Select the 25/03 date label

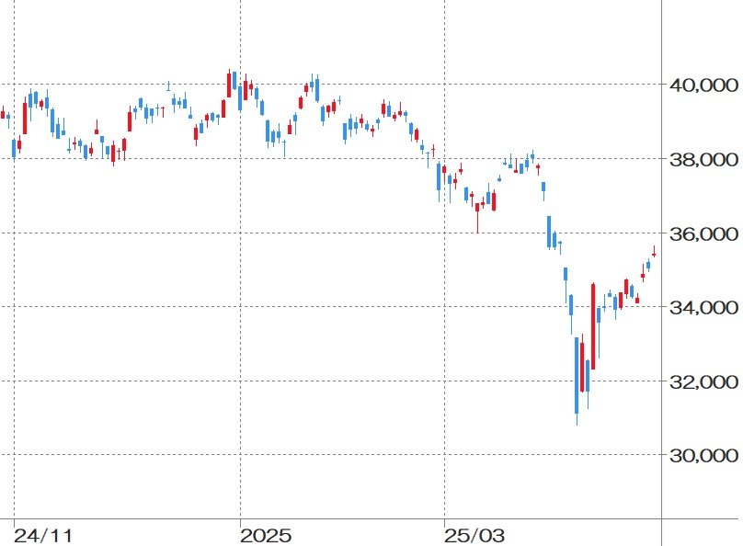tap(474, 534)
